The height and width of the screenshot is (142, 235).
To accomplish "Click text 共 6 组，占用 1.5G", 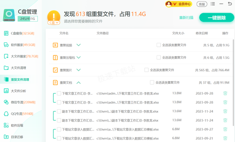I will pyautogui.click(x=216, y=58).
